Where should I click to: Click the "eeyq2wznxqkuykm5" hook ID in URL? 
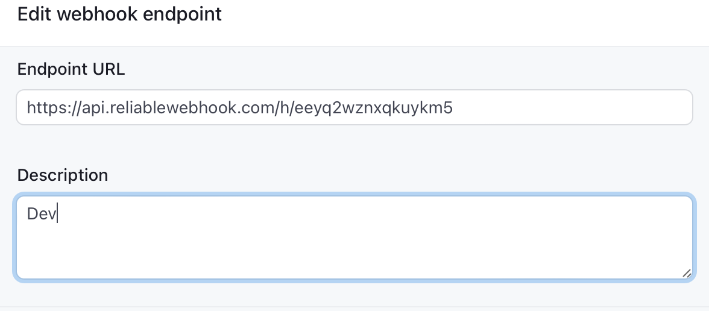click(x=374, y=108)
